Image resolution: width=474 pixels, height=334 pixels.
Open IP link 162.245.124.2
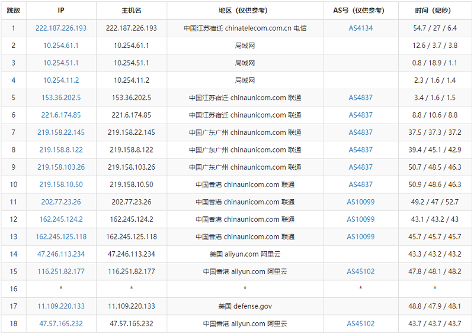pos(61,219)
